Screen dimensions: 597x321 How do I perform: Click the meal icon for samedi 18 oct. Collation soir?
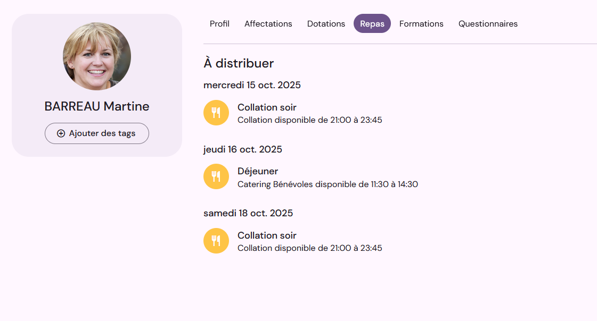(216, 241)
